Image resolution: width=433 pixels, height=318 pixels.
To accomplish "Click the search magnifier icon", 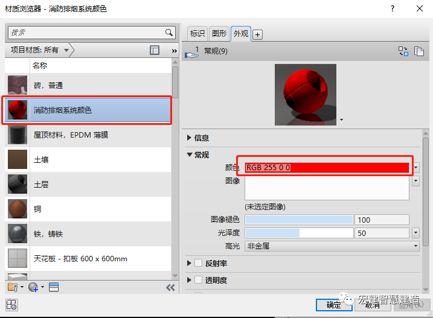I will coord(168,33).
